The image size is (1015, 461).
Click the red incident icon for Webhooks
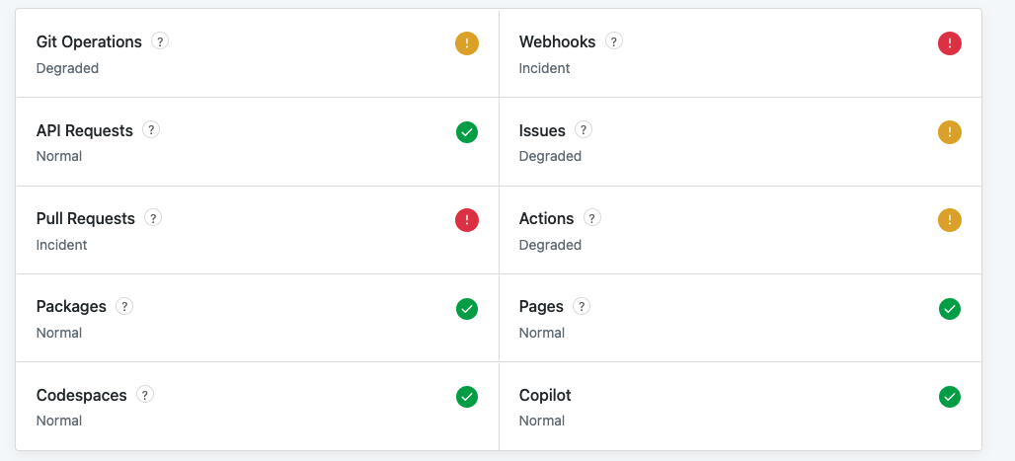click(950, 44)
